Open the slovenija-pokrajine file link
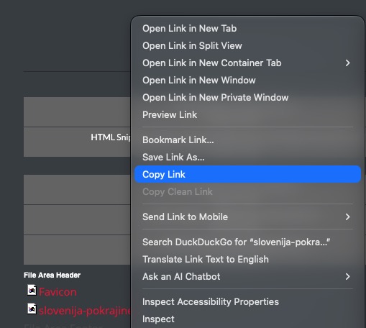Screen dimensions: 366x328 (x=85, y=311)
